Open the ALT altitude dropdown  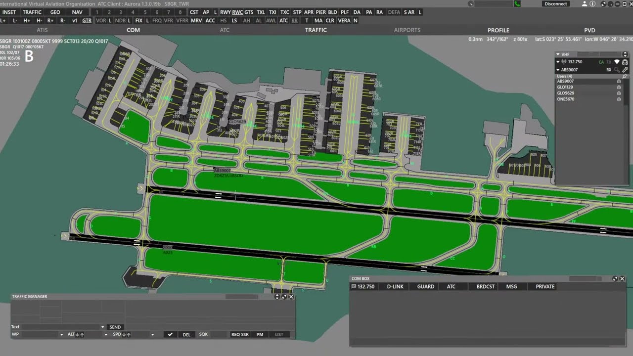[x=106, y=335]
